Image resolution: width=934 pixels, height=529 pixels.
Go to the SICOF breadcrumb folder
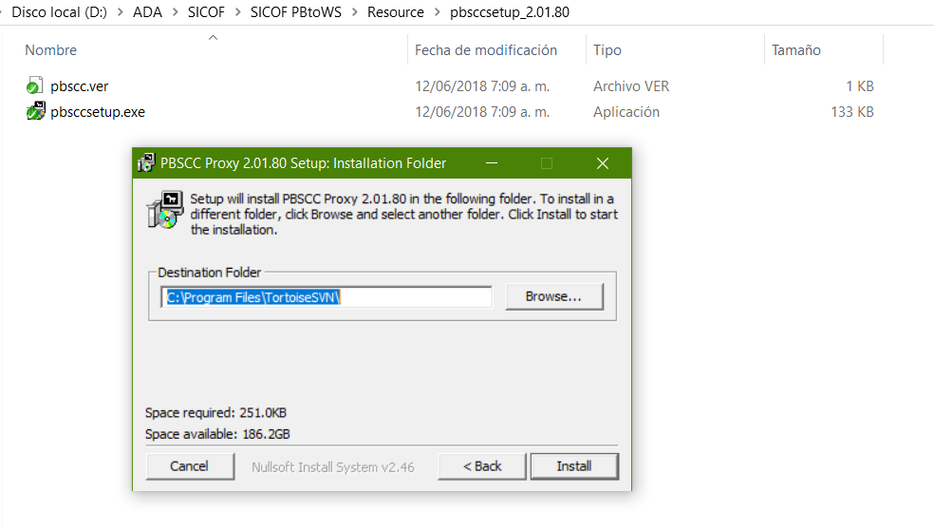[x=206, y=12]
